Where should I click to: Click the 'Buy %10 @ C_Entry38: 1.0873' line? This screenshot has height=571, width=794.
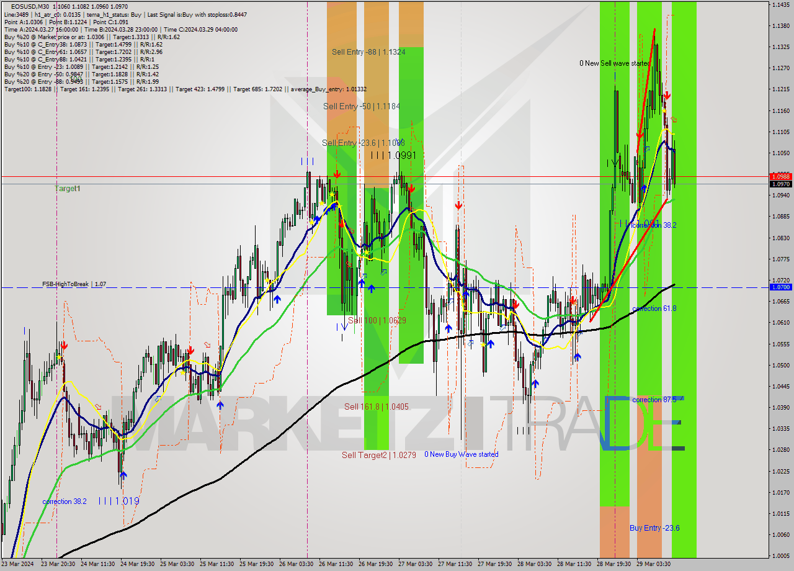83,45
